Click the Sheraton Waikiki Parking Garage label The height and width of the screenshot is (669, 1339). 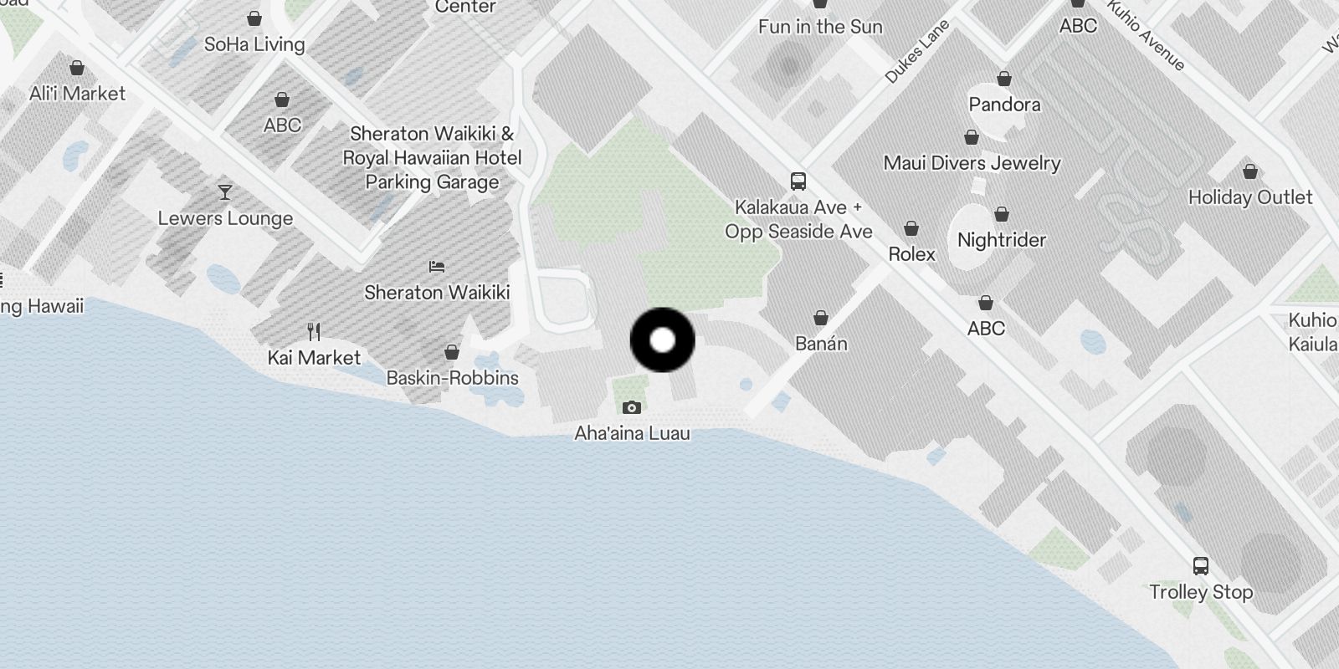tap(432, 158)
